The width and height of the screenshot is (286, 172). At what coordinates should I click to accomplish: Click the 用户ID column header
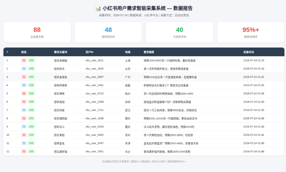click(89, 52)
